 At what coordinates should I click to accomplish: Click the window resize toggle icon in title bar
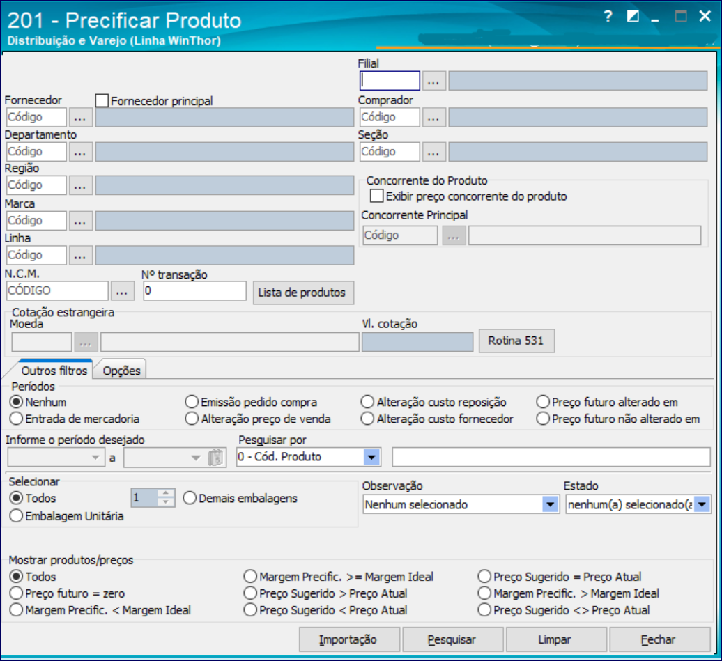(633, 17)
